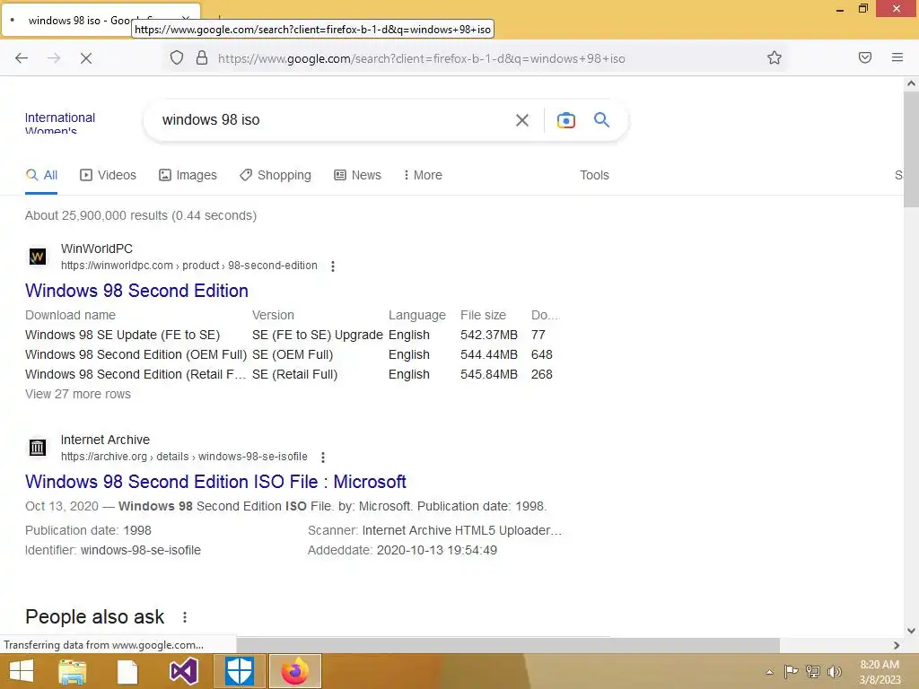Switch to News results
This screenshot has height=689, width=919.
pos(357,175)
